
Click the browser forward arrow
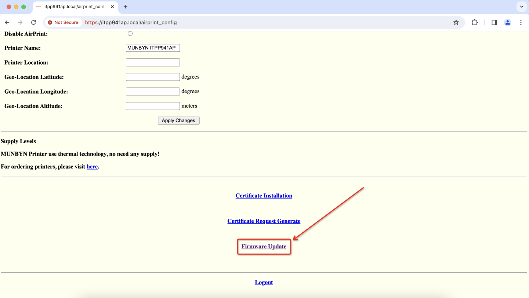[x=20, y=22]
